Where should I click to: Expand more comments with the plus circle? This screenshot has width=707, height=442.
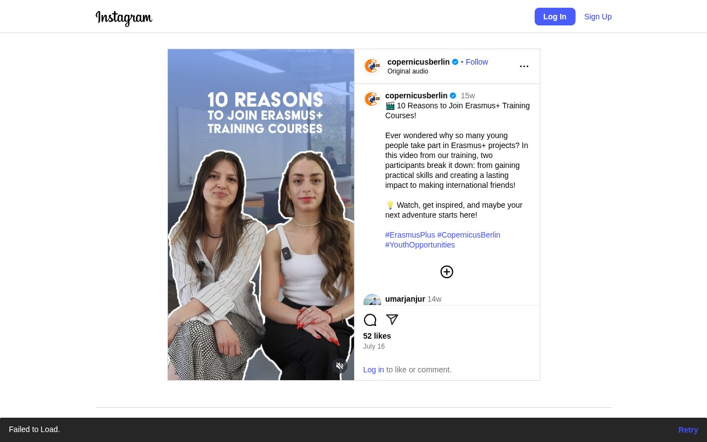[x=446, y=272]
